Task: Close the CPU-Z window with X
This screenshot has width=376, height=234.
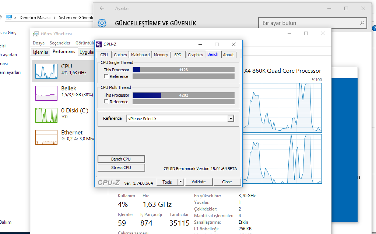Action: tap(234, 44)
